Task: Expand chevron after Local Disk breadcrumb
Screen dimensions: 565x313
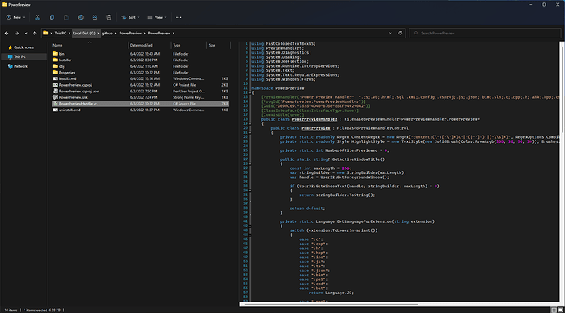Action: pyautogui.click(x=98, y=34)
